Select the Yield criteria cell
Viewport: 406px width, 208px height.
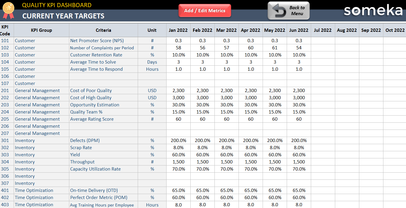tap(104, 155)
